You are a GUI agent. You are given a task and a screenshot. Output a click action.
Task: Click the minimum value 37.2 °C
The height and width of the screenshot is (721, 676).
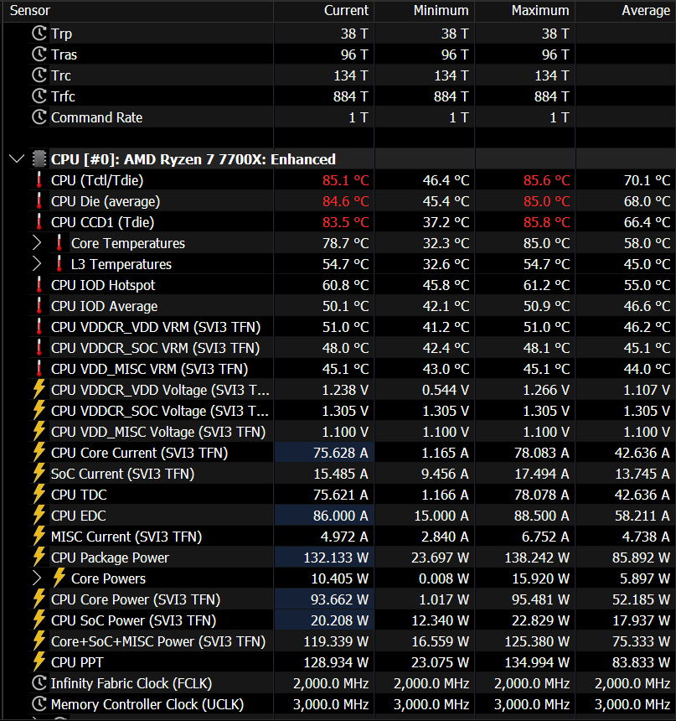446,222
